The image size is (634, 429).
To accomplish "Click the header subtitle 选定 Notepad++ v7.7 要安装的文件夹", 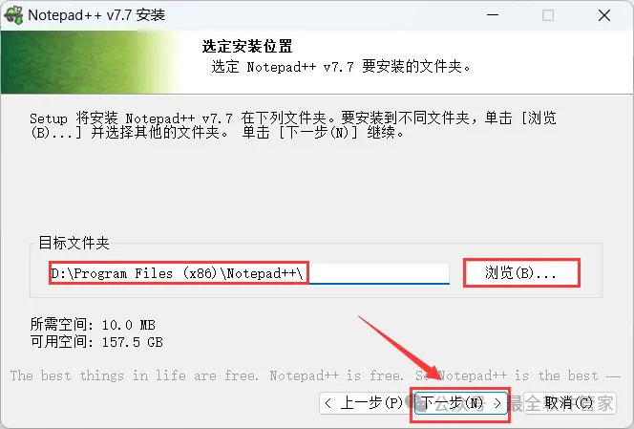I will click(341, 66).
